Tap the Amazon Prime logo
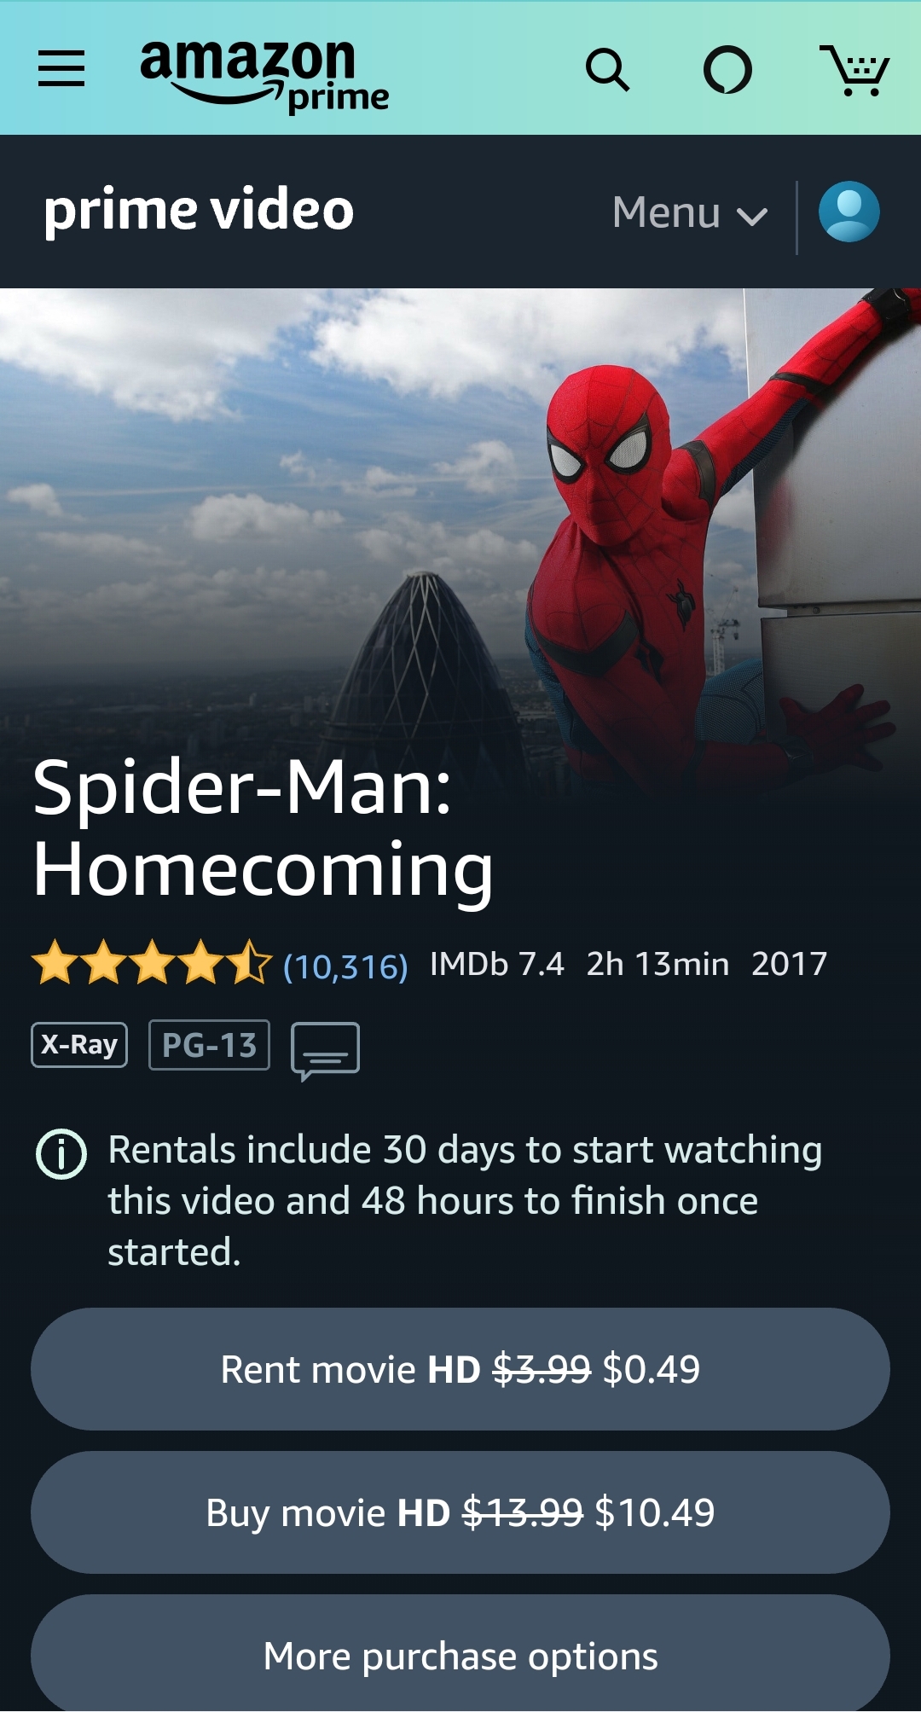This screenshot has width=921, height=1712. coord(264,75)
